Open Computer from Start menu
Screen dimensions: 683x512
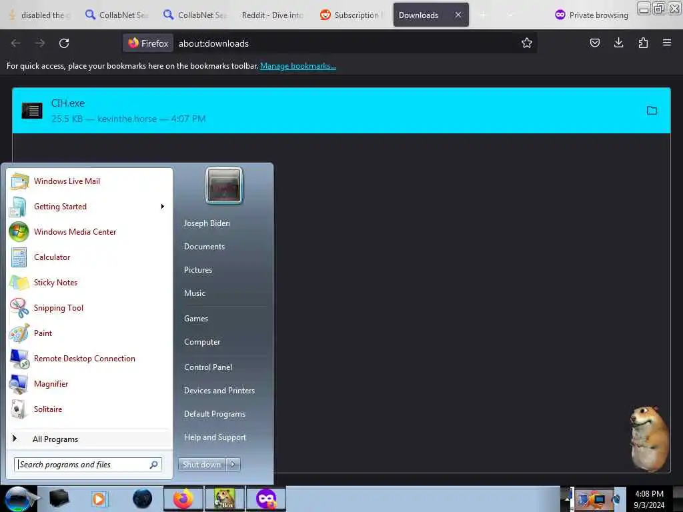click(x=201, y=342)
